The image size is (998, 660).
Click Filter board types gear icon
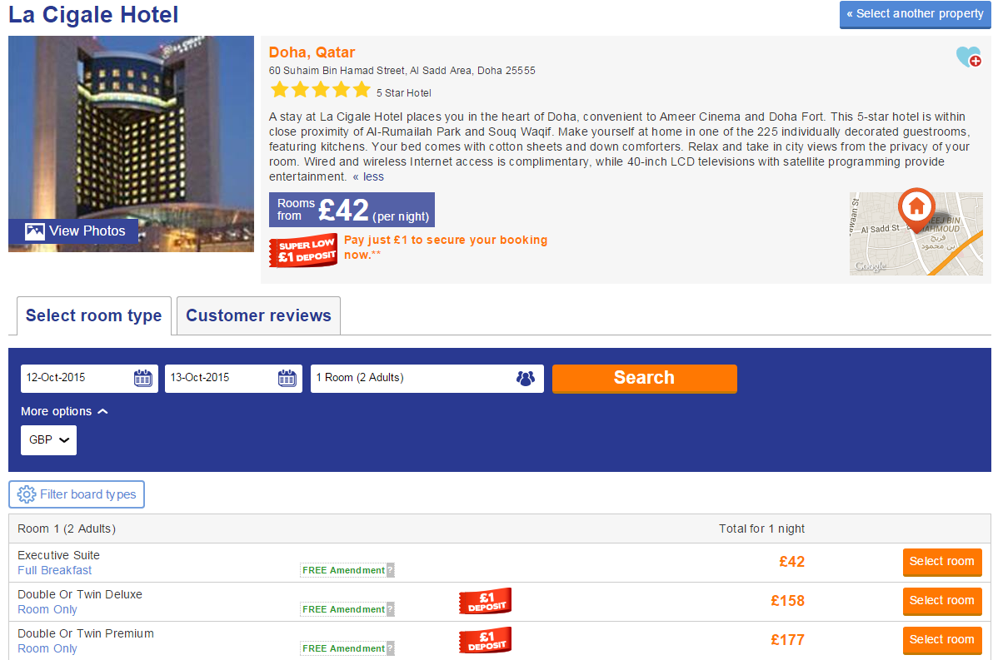pos(27,494)
